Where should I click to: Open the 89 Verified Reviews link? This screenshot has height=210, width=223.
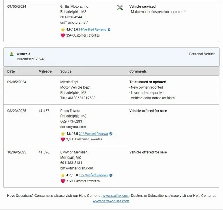tap(92, 30)
